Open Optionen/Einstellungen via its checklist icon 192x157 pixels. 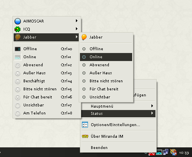click(x=85, y=125)
